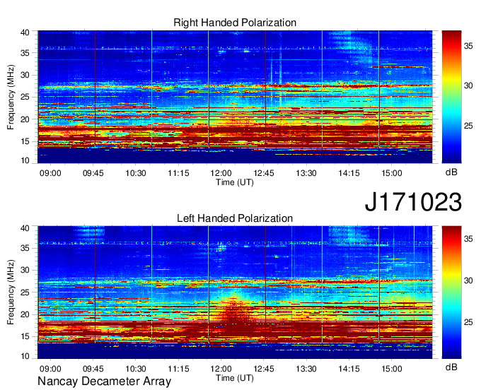481x390 pixels.
Task: Click the 30 dB label on top colorbar
Action: point(468,85)
